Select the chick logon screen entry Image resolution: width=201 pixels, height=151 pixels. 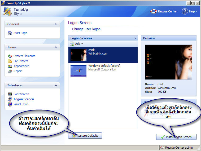[103, 55]
